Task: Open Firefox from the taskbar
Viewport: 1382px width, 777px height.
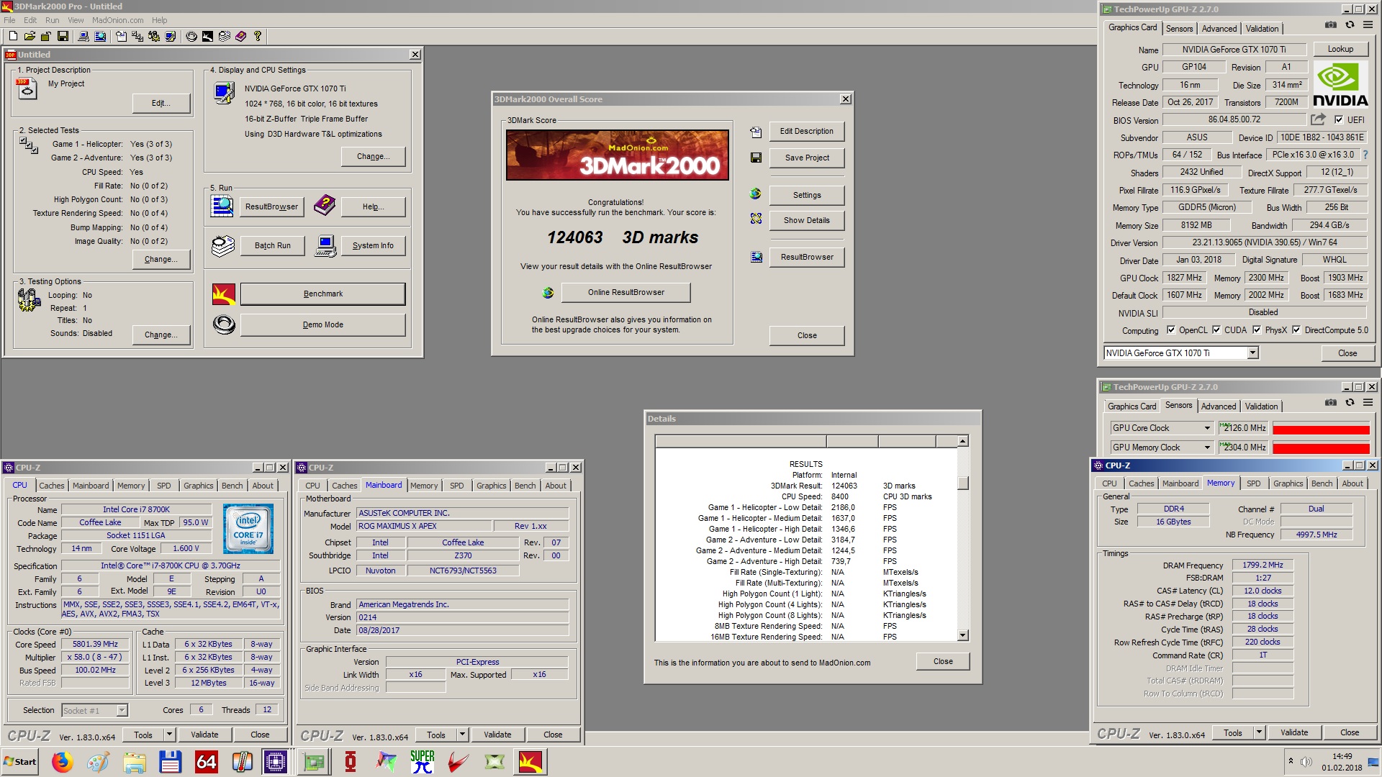Action: pos(63,762)
